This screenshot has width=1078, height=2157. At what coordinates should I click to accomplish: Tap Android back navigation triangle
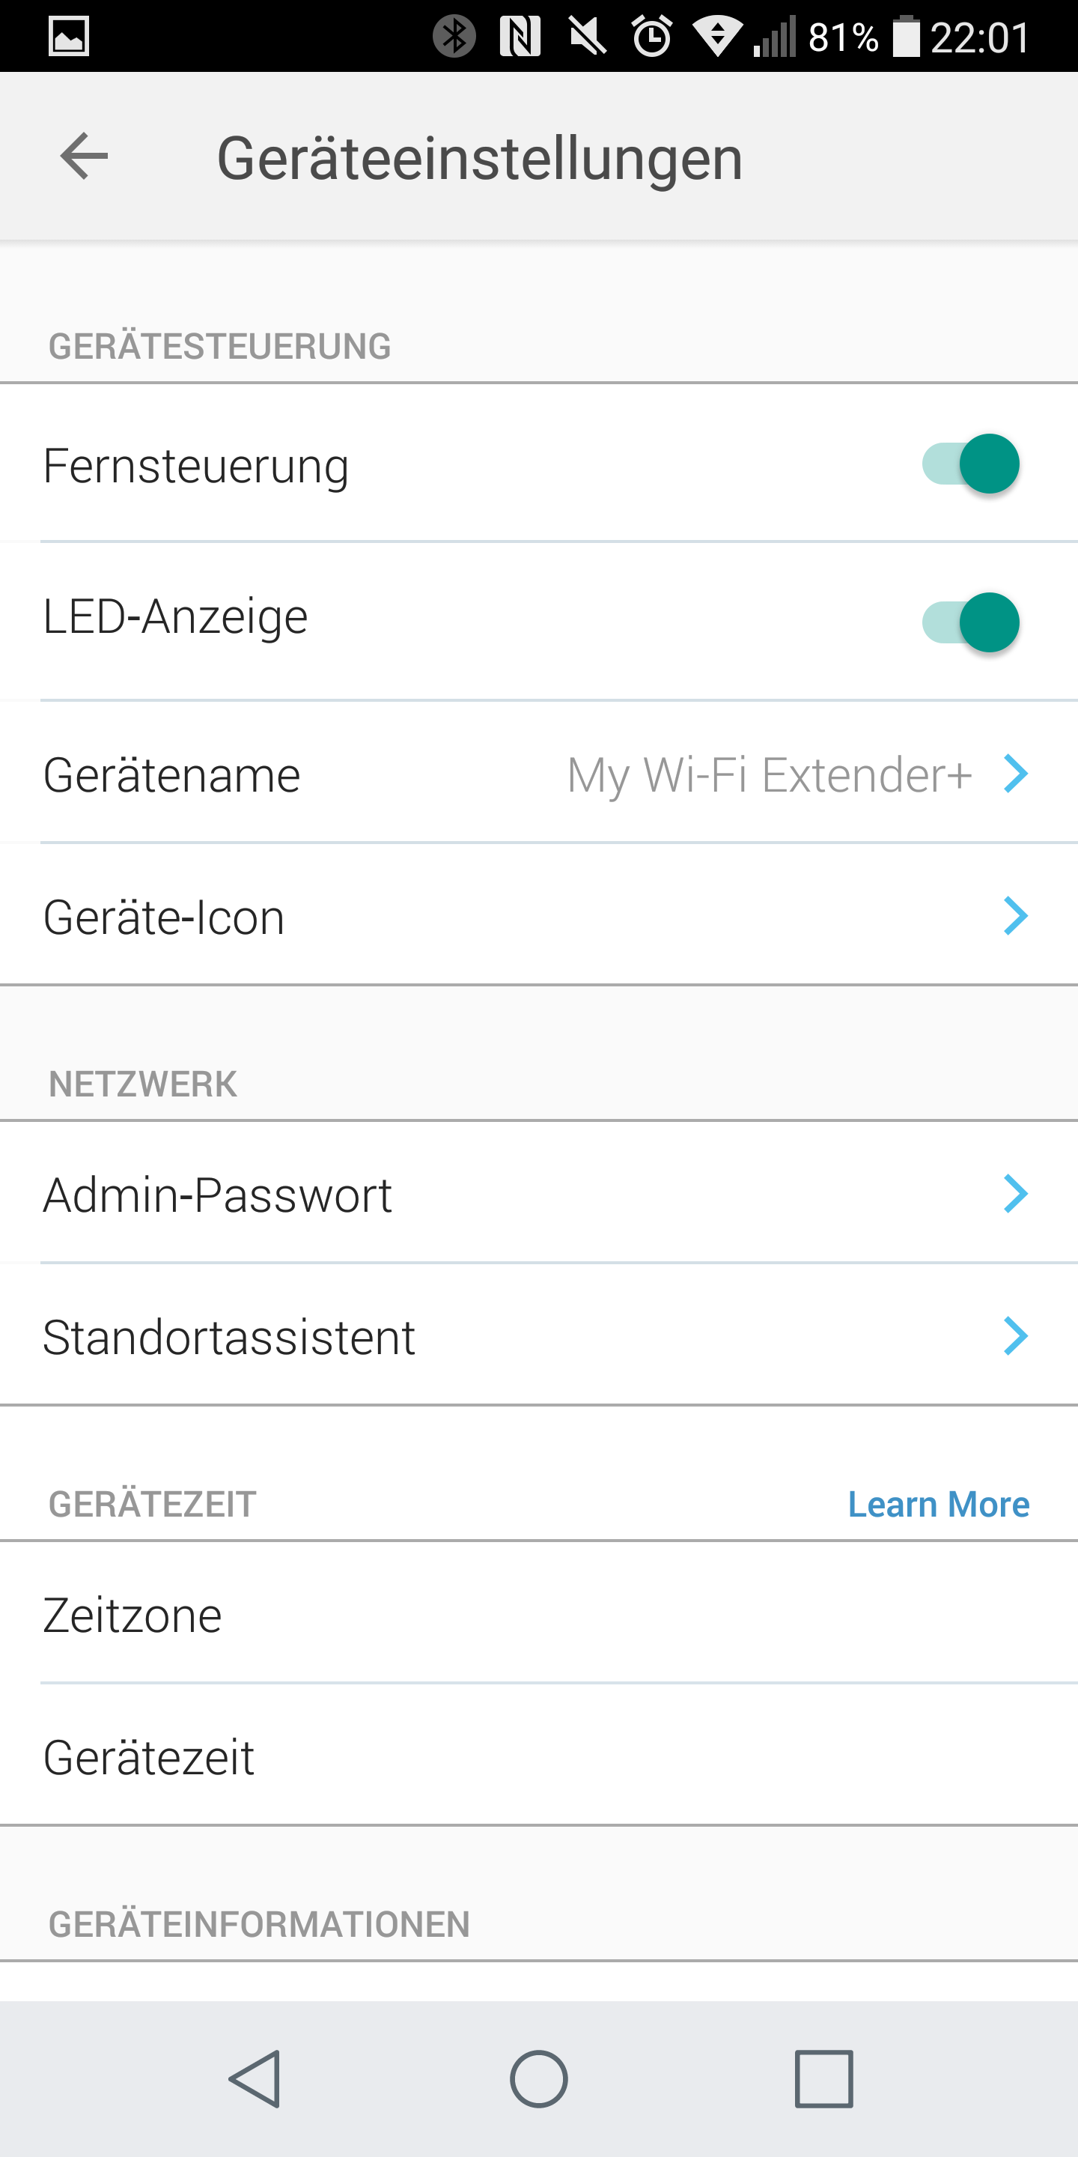point(255,2078)
